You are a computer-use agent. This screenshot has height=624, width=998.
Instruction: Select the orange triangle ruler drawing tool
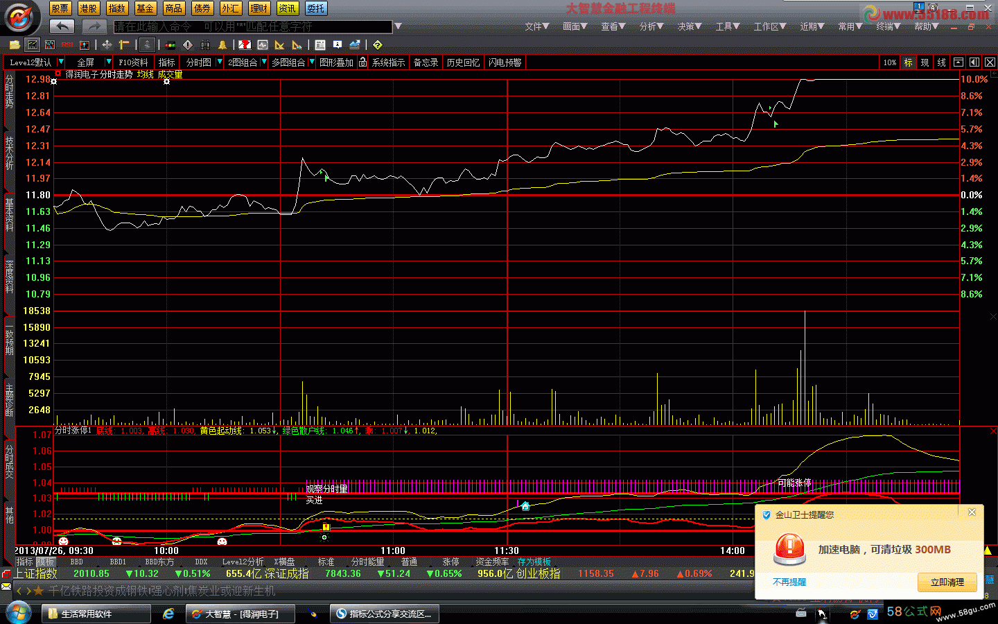click(x=280, y=45)
